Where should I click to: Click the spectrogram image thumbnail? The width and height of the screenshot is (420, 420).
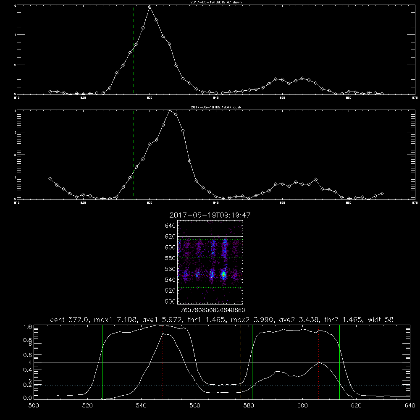click(x=210, y=262)
